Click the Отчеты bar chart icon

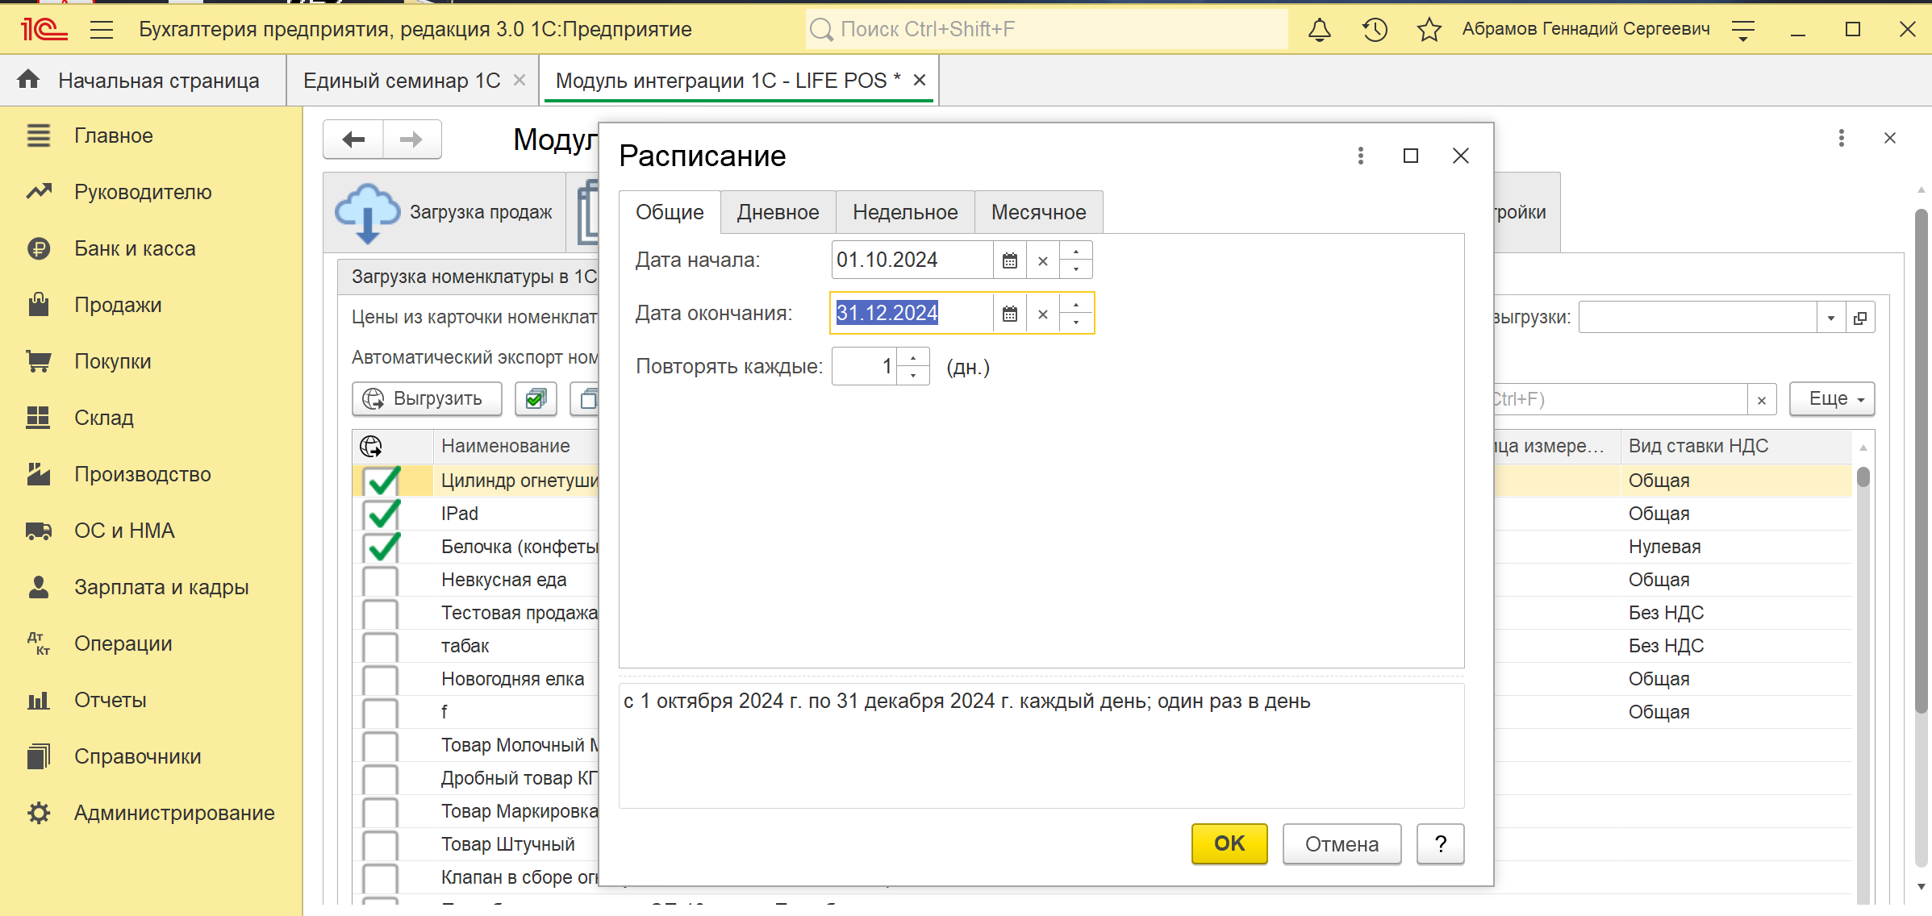[38, 700]
